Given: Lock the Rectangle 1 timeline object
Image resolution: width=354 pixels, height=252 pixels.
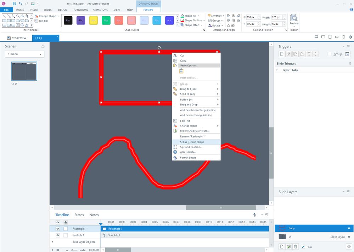Looking at the screenshot, I should click(x=66, y=229).
